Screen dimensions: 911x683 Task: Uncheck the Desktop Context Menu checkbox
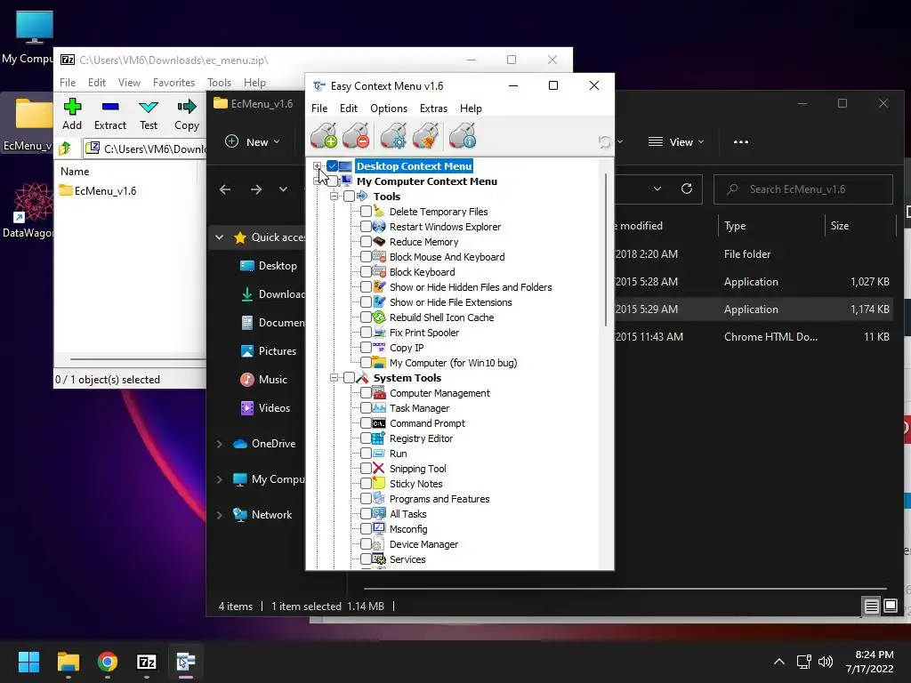click(x=333, y=166)
